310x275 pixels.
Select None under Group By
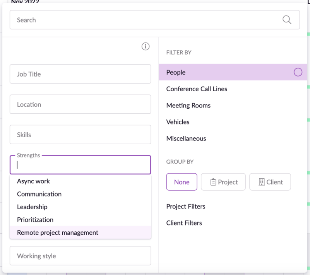point(182,182)
